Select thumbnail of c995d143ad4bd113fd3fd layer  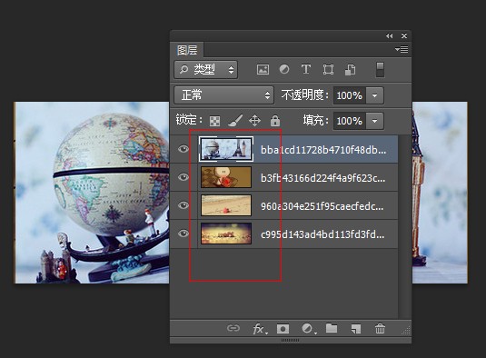coord(226,234)
